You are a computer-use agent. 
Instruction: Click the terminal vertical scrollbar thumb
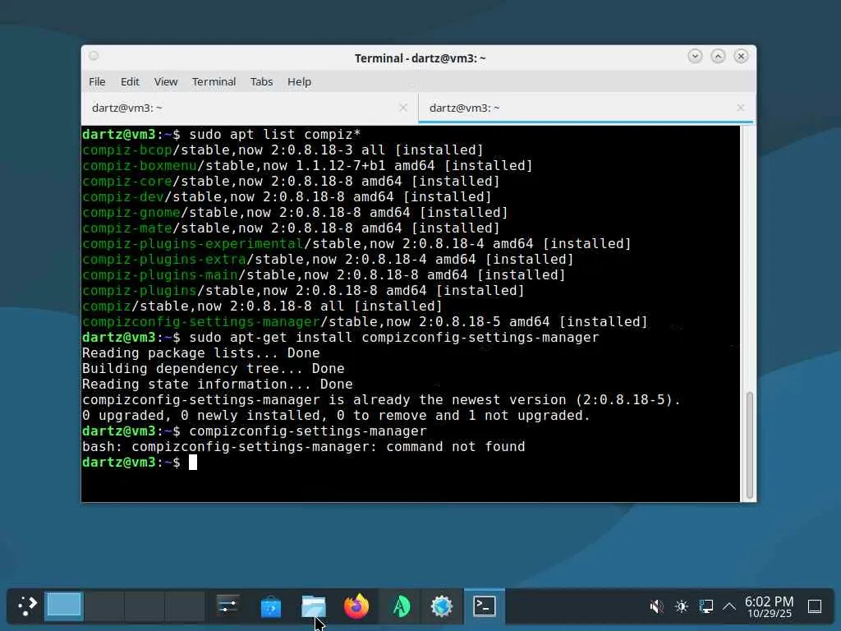pyautogui.click(x=749, y=445)
